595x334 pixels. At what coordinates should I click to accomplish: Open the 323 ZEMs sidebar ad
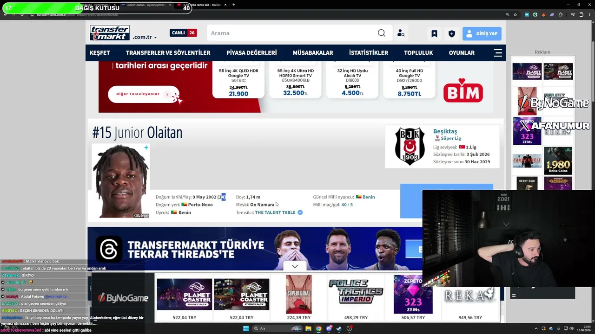[527, 131]
